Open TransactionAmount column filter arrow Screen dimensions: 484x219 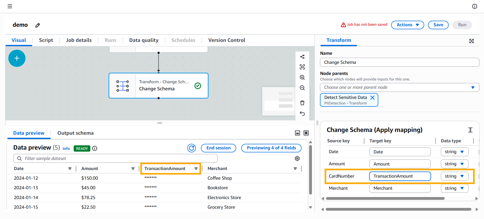point(196,169)
